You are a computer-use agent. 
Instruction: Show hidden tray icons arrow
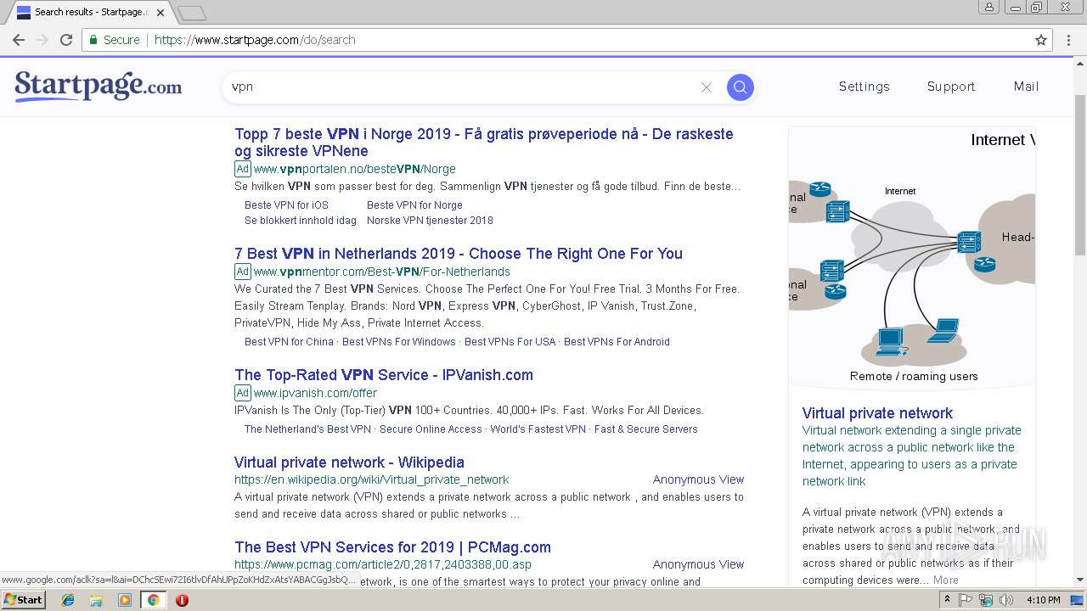pyautogui.click(x=947, y=600)
